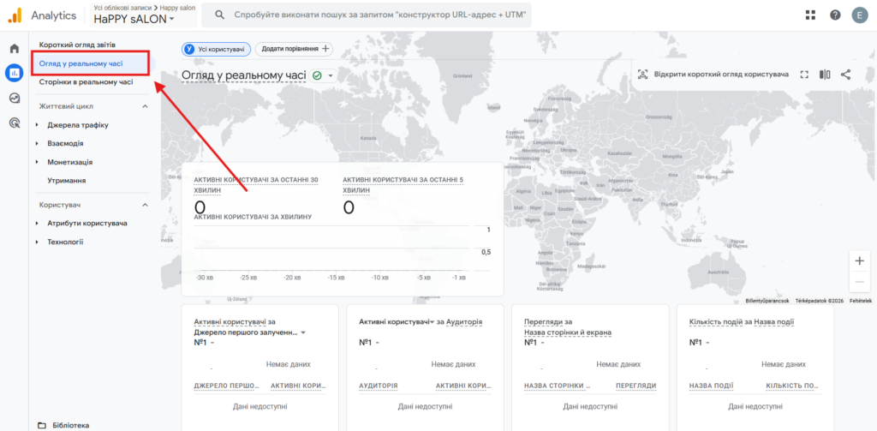877x431 pixels.
Task: Click the Додати порівняння button
Action: point(294,50)
